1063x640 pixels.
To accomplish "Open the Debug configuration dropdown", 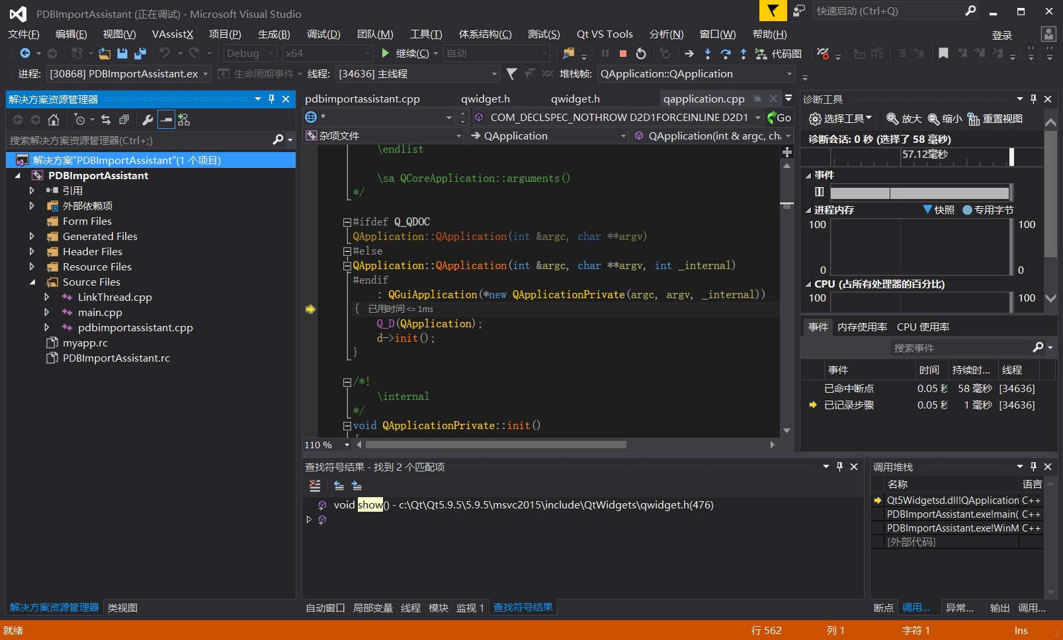I will pyautogui.click(x=249, y=54).
